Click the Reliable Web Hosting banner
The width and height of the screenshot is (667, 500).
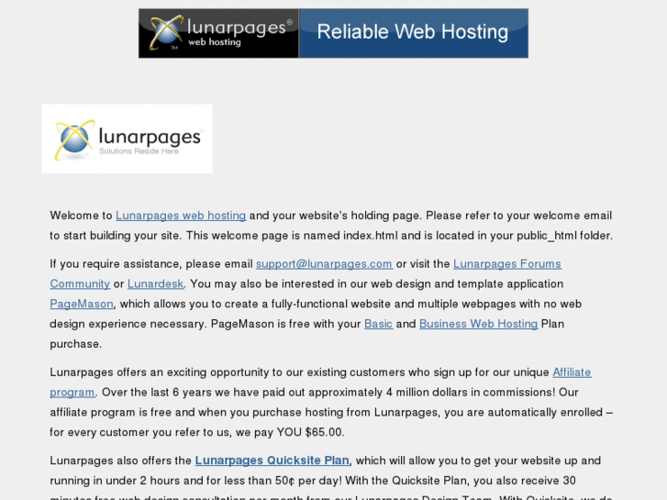click(414, 33)
